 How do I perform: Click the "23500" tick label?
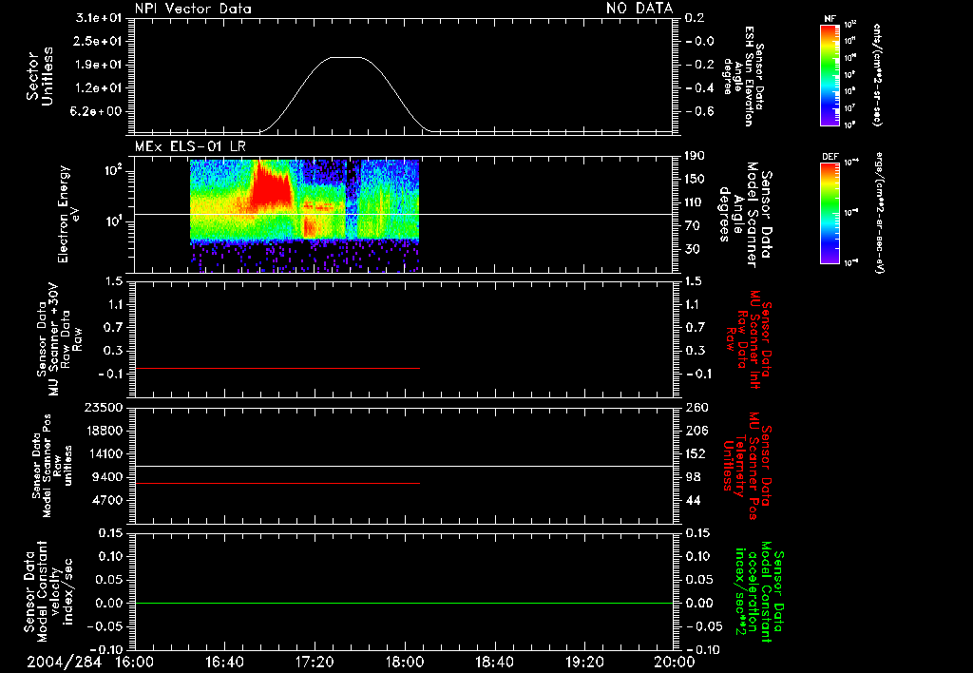pyautogui.click(x=103, y=408)
